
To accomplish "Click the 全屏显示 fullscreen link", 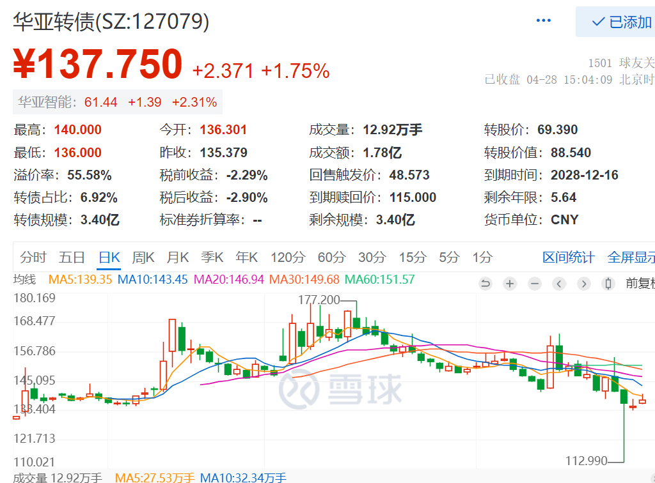I will [x=631, y=257].
